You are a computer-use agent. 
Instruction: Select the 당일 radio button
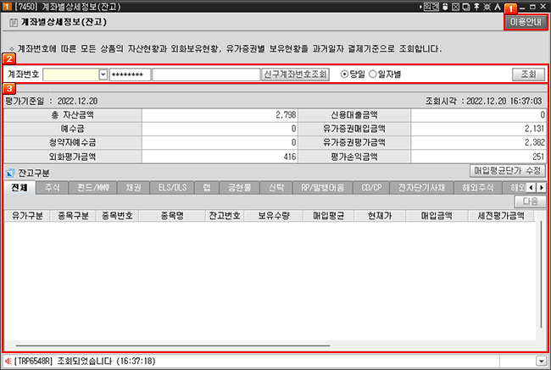pyautogui.click(x=344, y=75)
